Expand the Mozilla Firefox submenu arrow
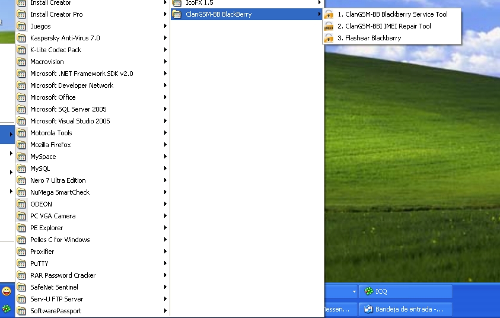500x318 pixels. click(165, 145)
